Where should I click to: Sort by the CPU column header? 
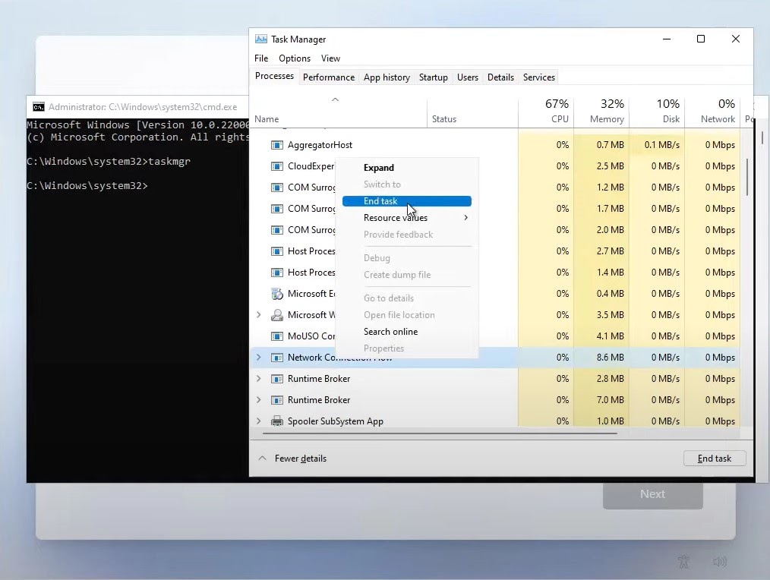pyautogui.click(x=546, y=112)
